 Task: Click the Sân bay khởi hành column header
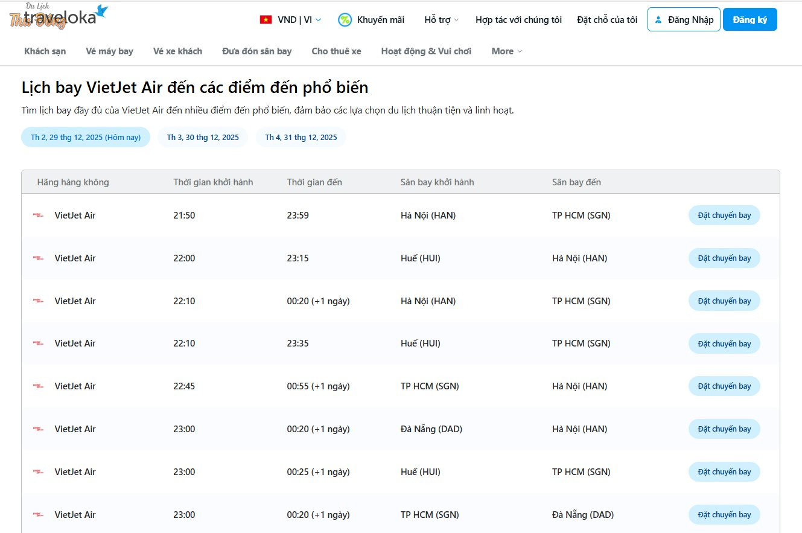click(438, 182)
